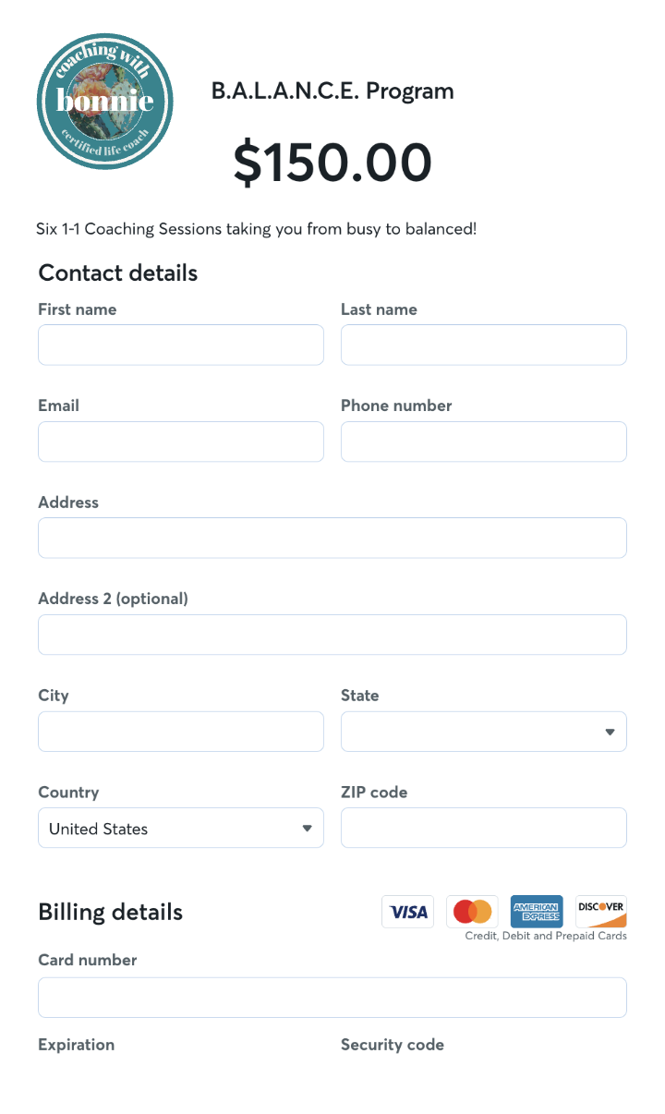The image size is (665, 1114).
Task: Click the Discover card icon
Action: coord(601,912)
